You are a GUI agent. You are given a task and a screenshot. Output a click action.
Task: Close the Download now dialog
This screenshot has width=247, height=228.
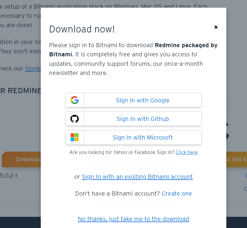[x=216, y=27]
